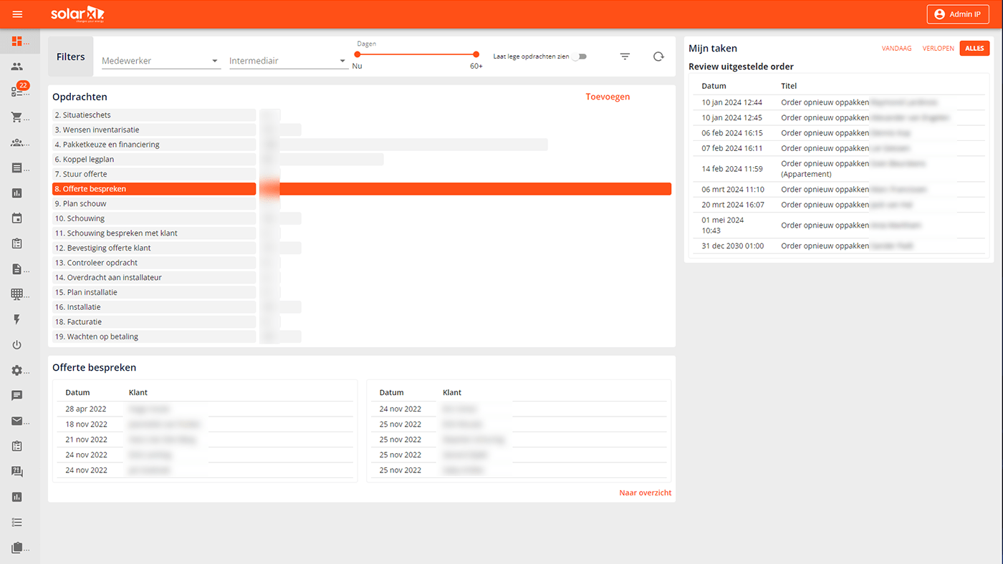
Task: Open the bullet list icon in the sidebar
Action: (17, 522)
